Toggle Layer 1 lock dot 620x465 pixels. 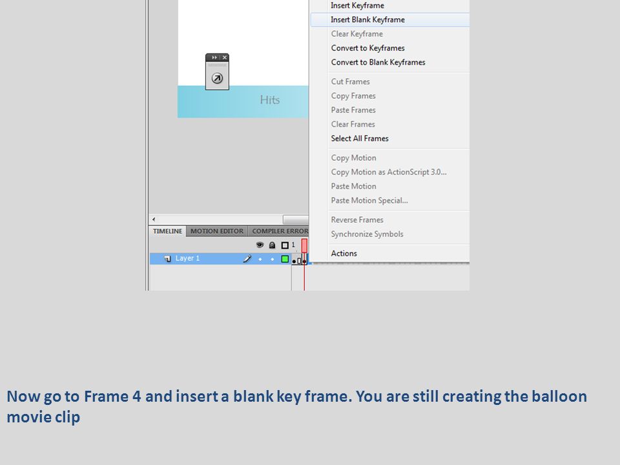coord(272,260)
